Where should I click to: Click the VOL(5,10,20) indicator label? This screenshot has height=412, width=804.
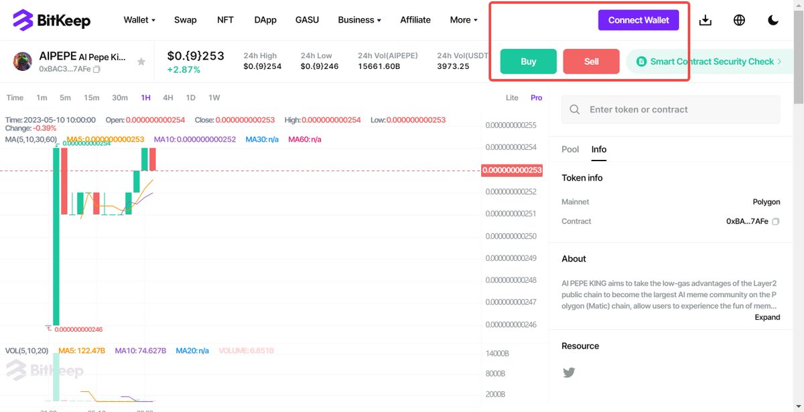[x=27, y=350]
